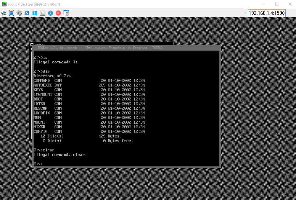Click the KEYB COM file entry
296x200 pixels.
pos(89,90)
